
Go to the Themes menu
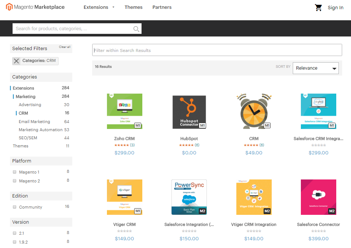[x=133, y=7]
